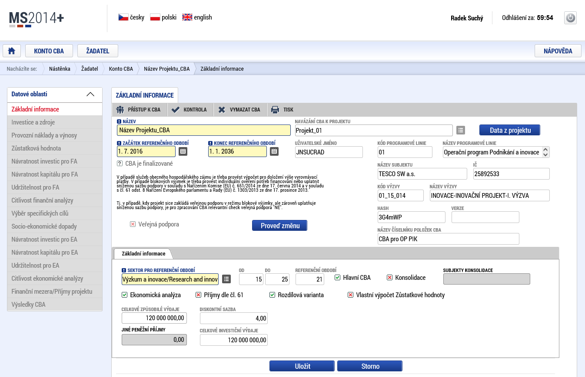This screenshot has width=585, height=377.
Task: Open calendar for Konec referenčního období
Action: 274,151
